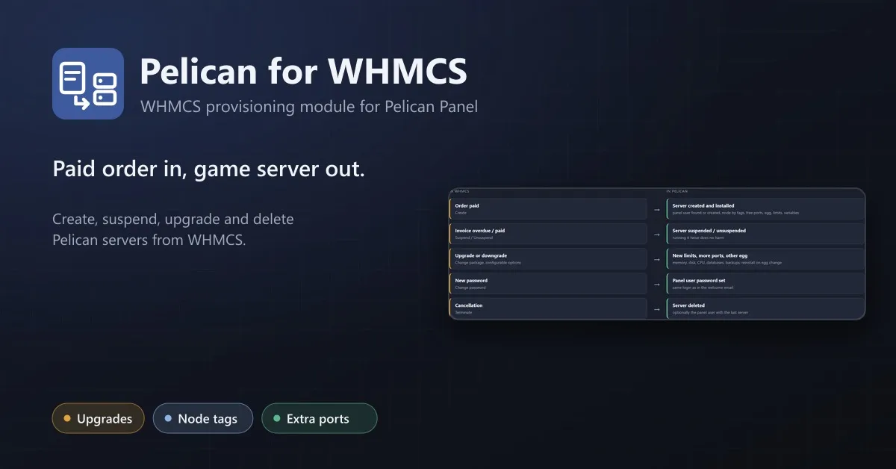Viewport: 896px width, 469px height.
Task: Click the "Order paid" card
Action: (548, 208)
